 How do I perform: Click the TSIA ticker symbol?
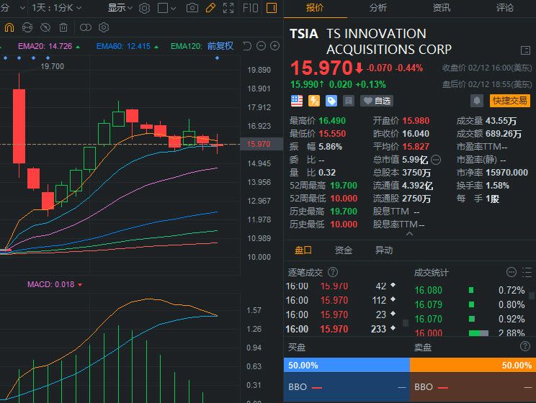[x=303, y=34]
